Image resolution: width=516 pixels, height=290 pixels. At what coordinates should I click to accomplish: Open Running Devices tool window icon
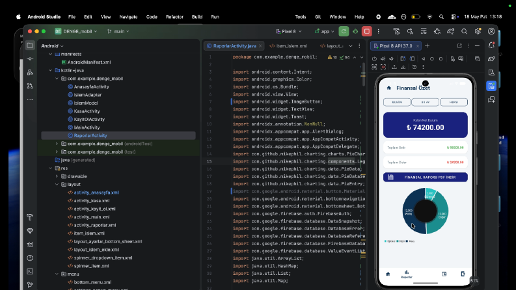pos(491,86)
